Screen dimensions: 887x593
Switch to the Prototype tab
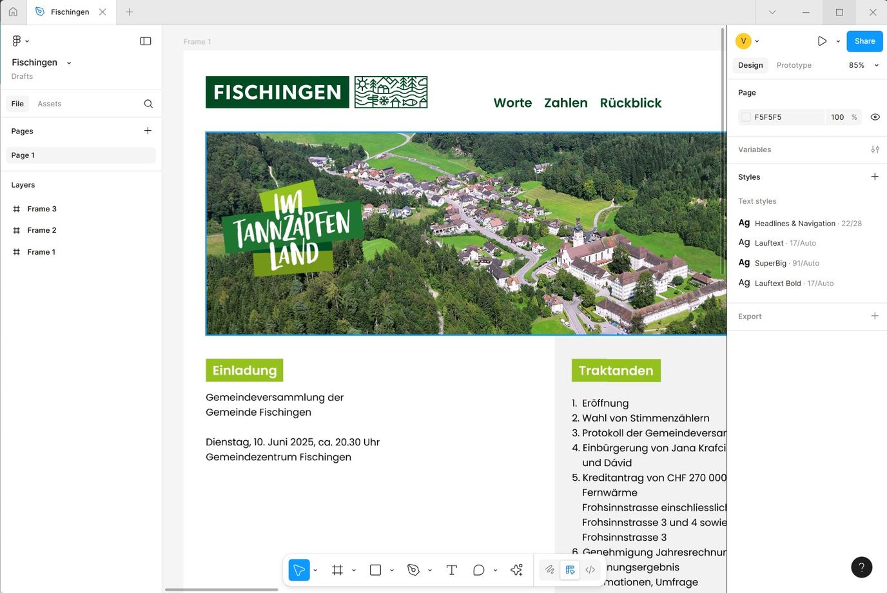[x=794, y=65]
